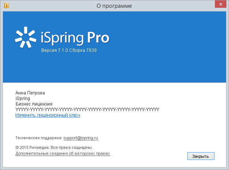This screenshot has height=170, width=229.
Task: Click the Бизнес лицензия text
Action: [34, 104]
